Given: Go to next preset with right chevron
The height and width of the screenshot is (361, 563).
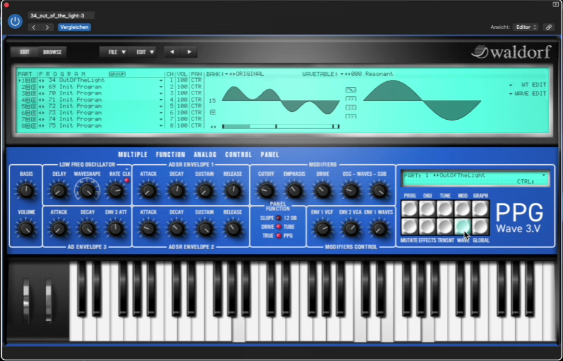Looking at the screenshot, I should point(47,27).
